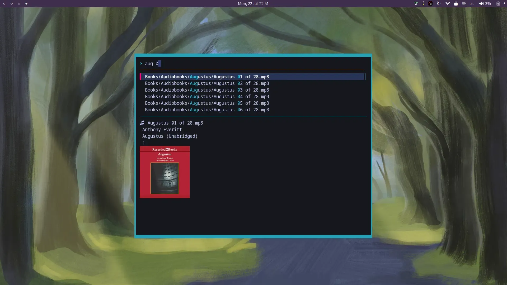Select Augustus 03 of 28.mp3 entry
Image resolution: width=507 pixels, height=285 pixels.
click(207, 90)
